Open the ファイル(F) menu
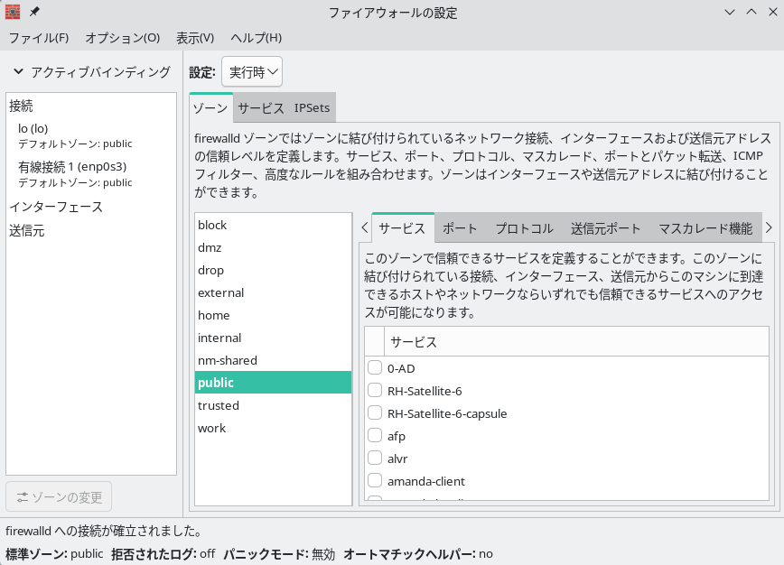 [38, 38]
